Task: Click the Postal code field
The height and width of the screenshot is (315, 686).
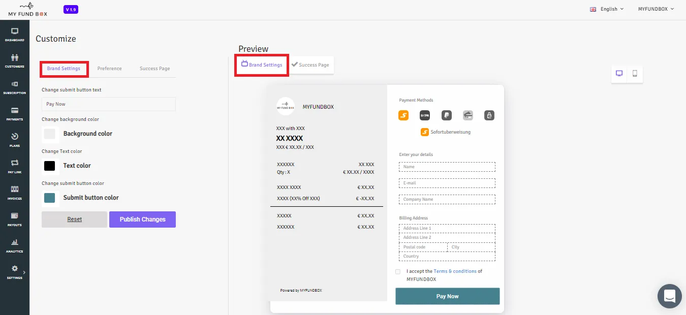Action: 423,247
